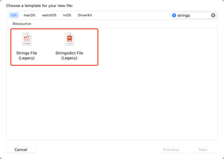Click the Stringsdict File (Legacy) label
The height and width of the screenshot is (159, 224).
[69, 55]
